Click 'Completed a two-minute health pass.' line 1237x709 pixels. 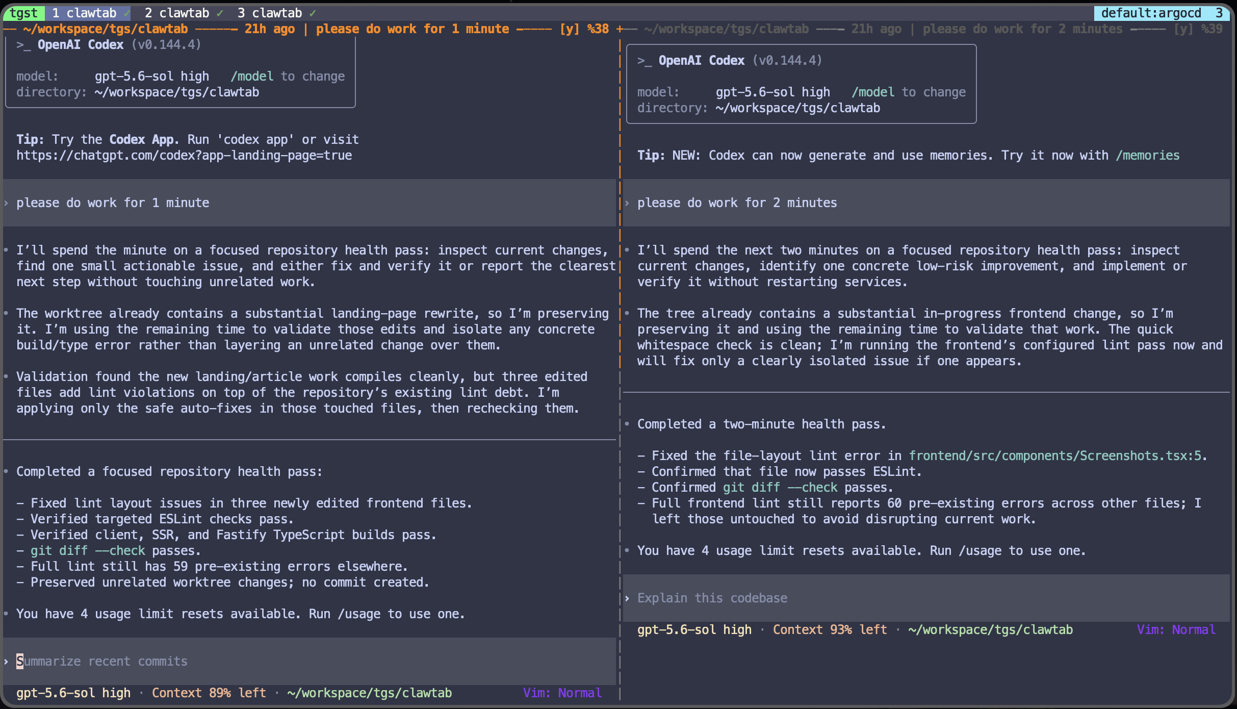click(762, 424)
